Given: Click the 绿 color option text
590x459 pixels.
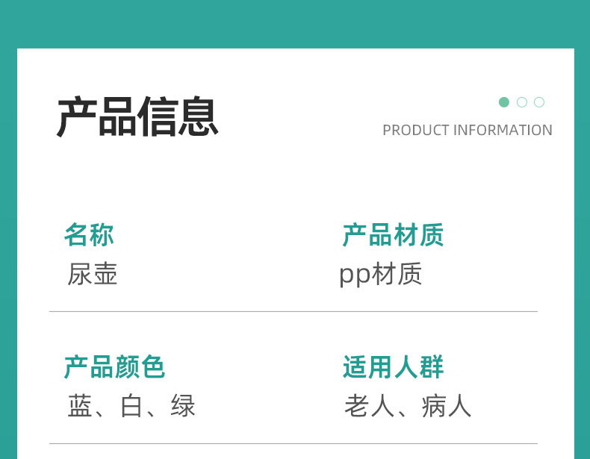Looking at the screenshot, I should coord(183,406).
